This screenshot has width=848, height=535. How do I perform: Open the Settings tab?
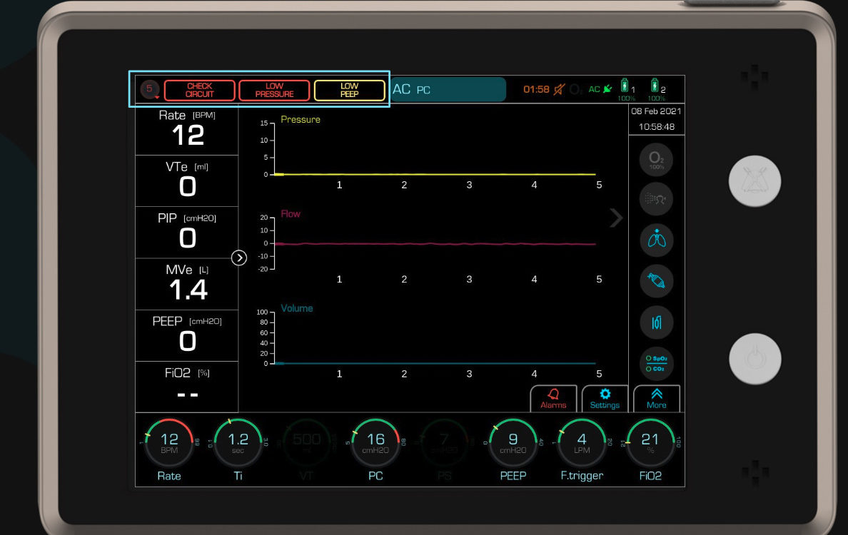coord(605,398)
